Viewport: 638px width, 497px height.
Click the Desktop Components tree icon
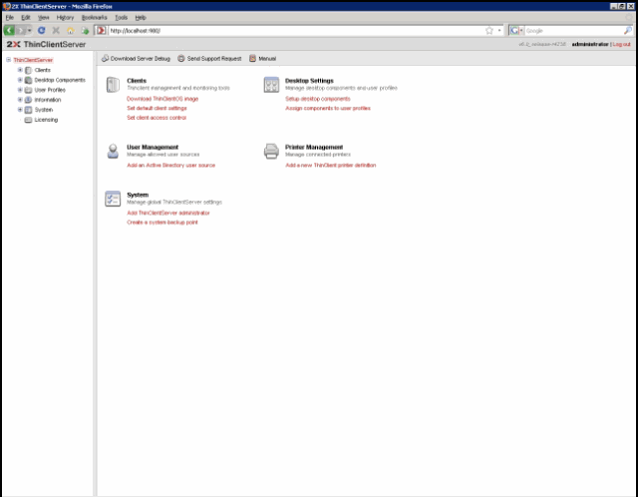point(29,80)
